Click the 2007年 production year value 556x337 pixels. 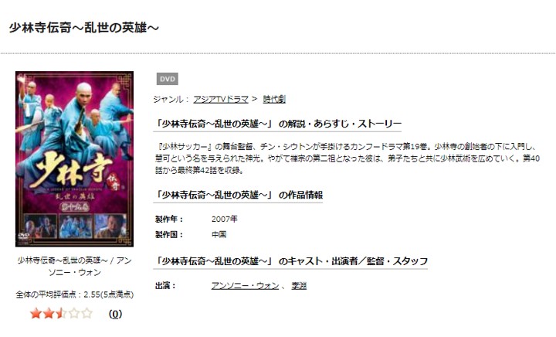[x=225, y=220]
